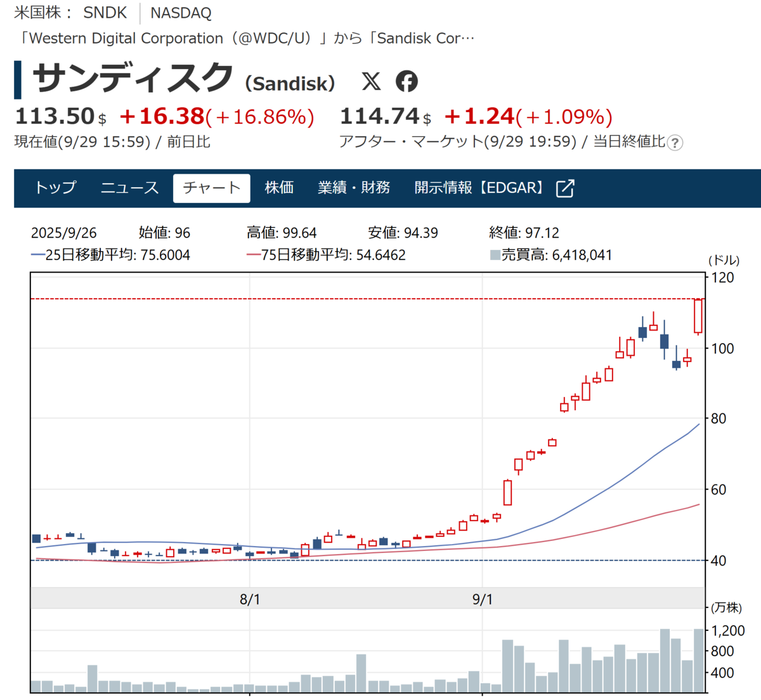
Task: Switch to the ニュース tab
Action: coord(129,188)
